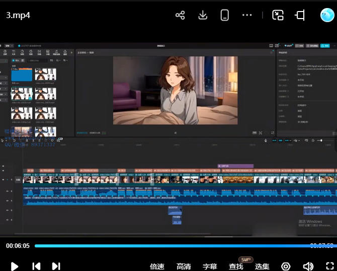The width and height of the screenshot is (337, 271).
Task: Skip to the next video
Action: (56, 266)
